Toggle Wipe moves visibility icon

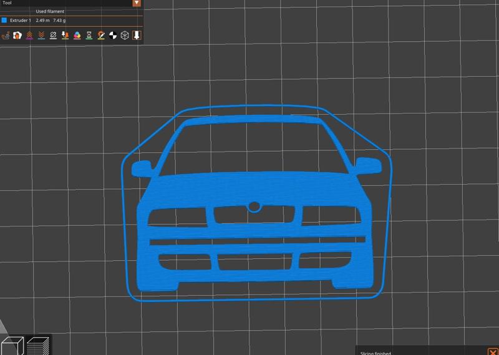(17, 36)
